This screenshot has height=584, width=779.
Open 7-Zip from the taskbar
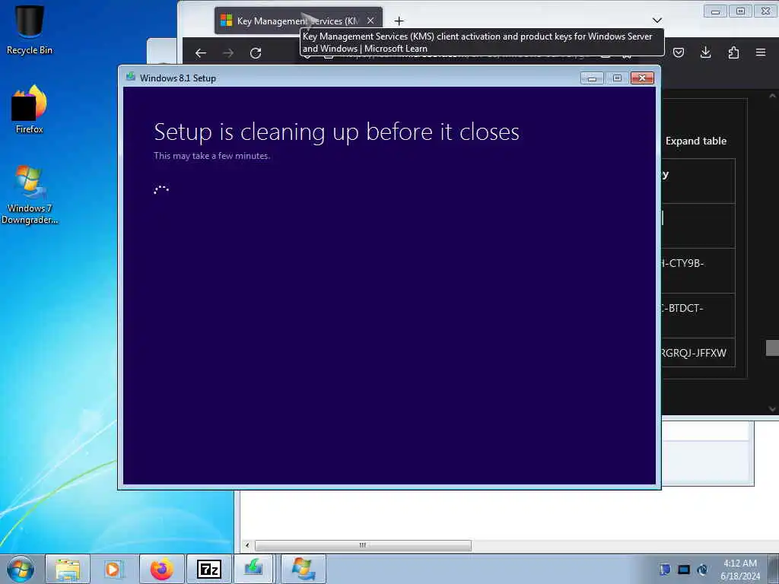208,569
